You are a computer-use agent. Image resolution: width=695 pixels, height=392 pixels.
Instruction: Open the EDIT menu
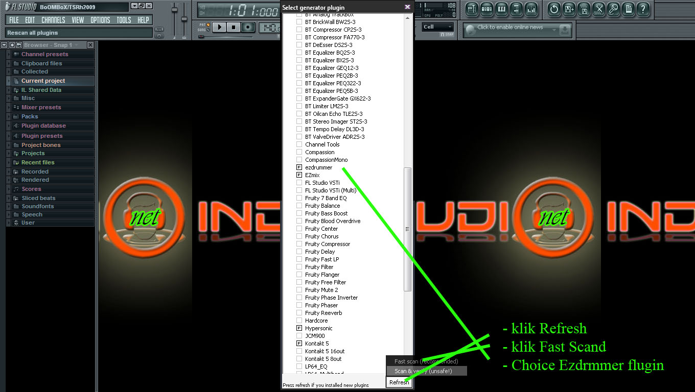point(30,20)
